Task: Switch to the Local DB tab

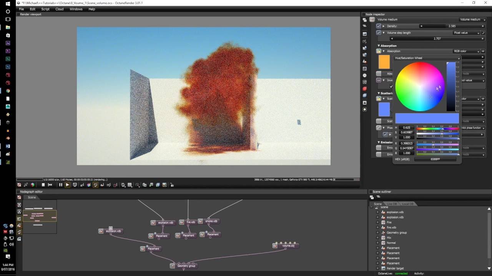Action: click(407, 204)
